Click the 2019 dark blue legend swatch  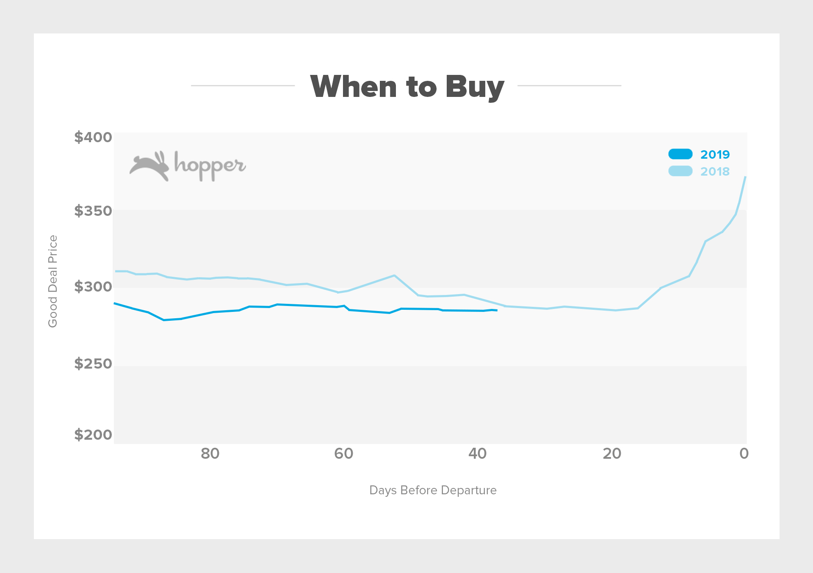tap(680, 154)
